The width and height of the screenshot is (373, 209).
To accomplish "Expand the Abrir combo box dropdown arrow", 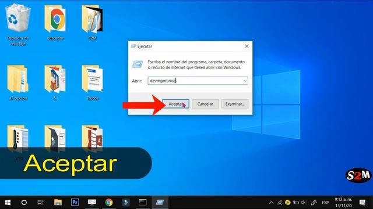I will coord(245,81).
